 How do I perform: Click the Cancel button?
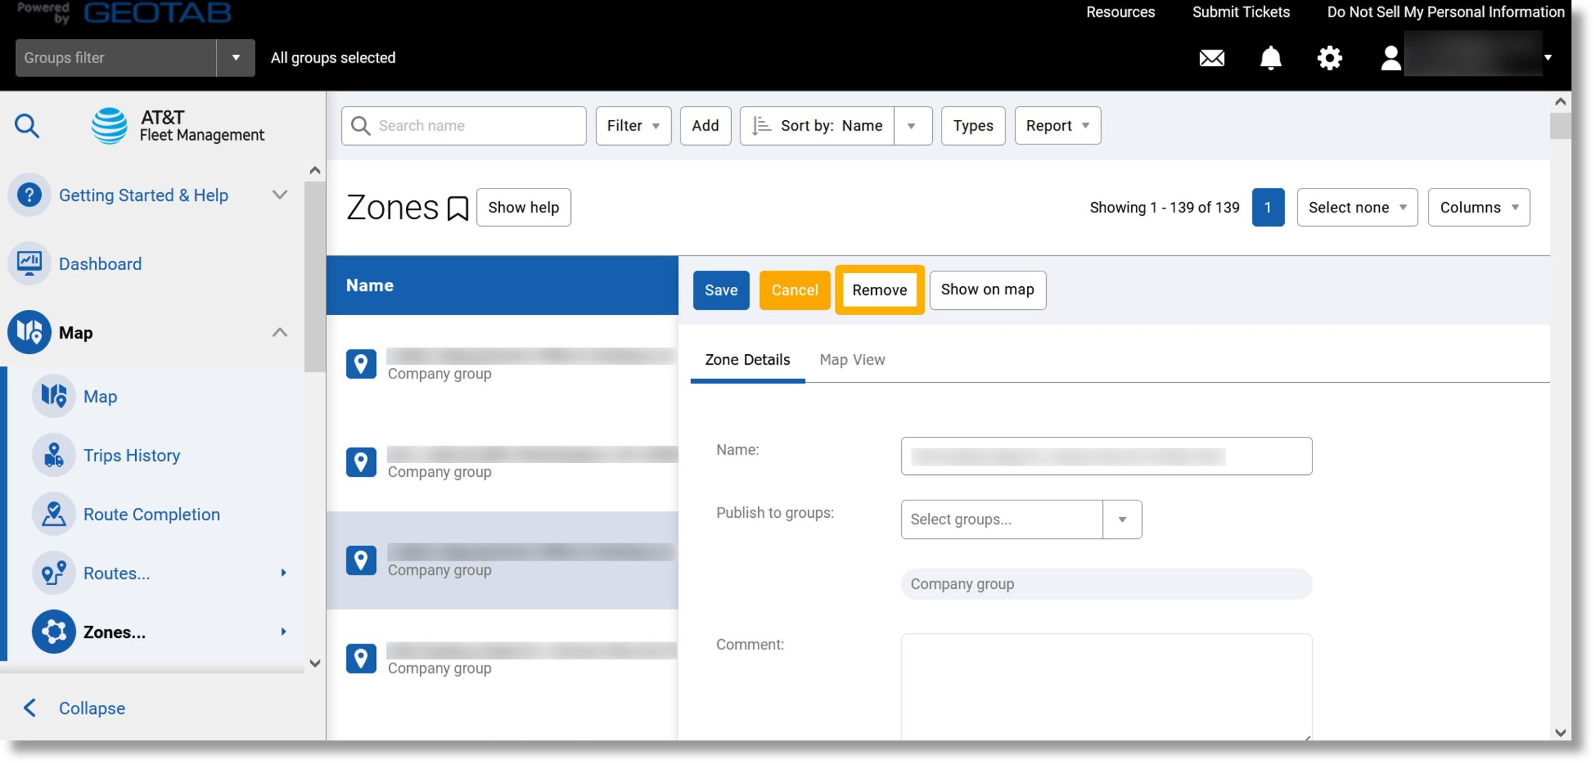795,290
